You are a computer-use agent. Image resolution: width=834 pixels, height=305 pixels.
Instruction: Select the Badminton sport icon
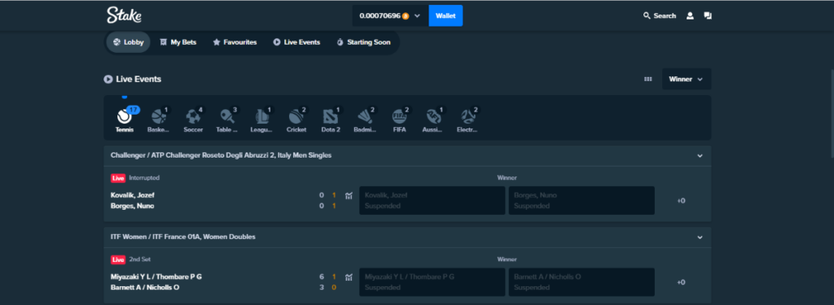click(365, 119)
